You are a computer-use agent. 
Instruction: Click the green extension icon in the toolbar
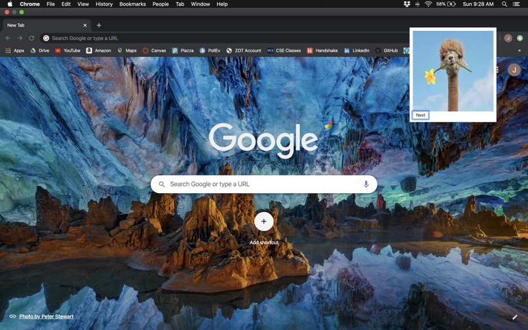(520, 38)
